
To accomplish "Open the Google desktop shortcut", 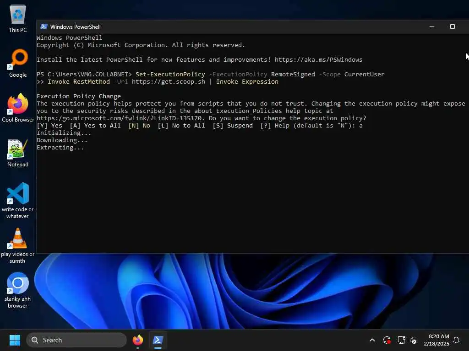I will (18, 63).
